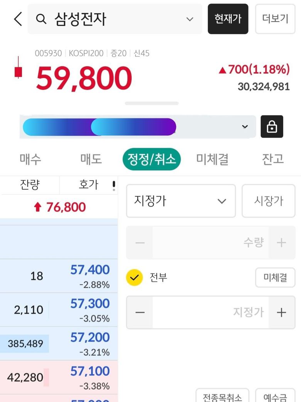Select the 잔고 tab
Screen dimensions: 301x402
tap(273, 159)
